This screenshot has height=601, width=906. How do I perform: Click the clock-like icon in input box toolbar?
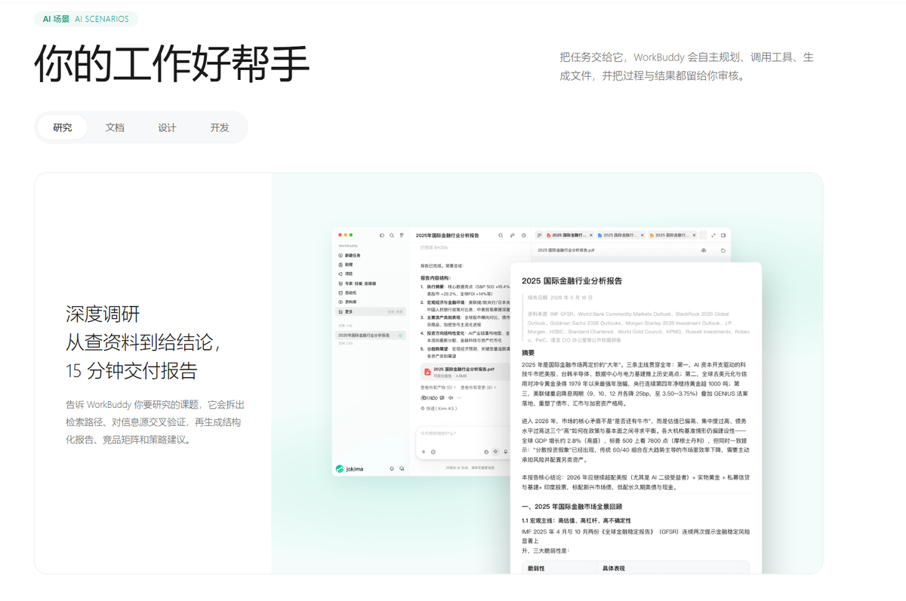(486, 452)
